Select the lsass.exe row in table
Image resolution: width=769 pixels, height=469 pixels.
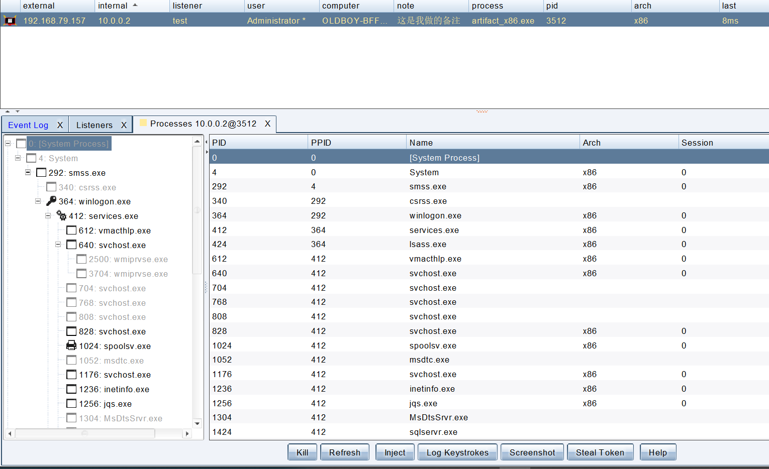(x=489, y=244)
